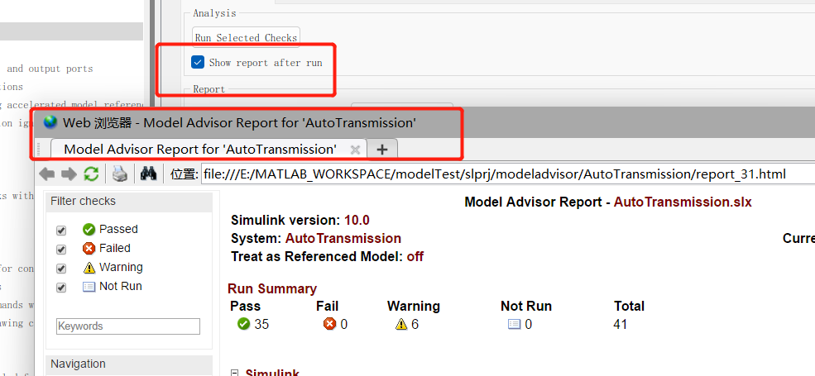Click the globe Web browser window icon
This screenshot has height=376, width=815.
tap(50, 122)
